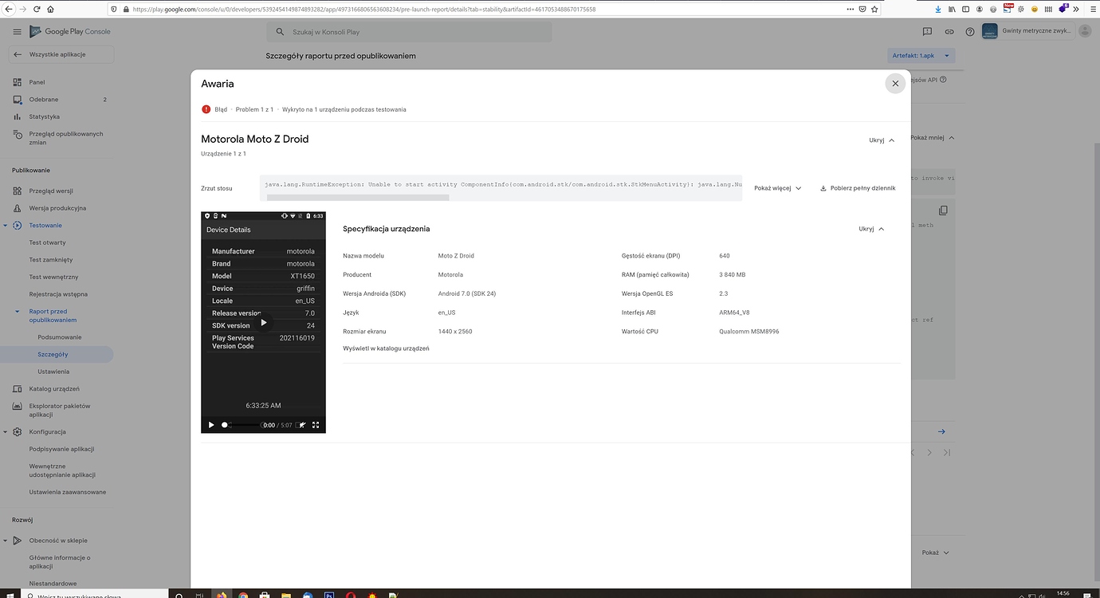Viewport: 1100px width, 598px height.
Task: Open the Statystyka section icon in sidebar
Action: (x=17, y=116)
